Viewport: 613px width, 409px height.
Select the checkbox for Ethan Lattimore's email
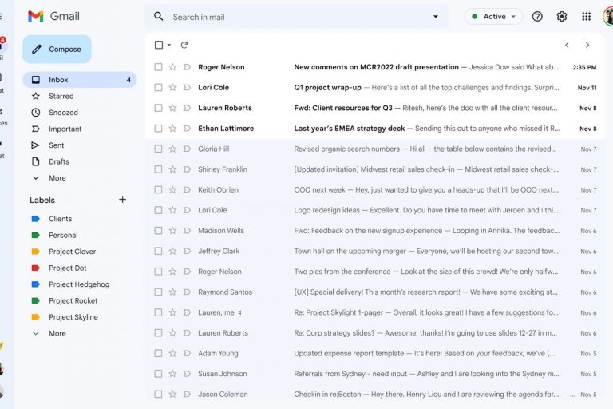[x=158, y=129]
